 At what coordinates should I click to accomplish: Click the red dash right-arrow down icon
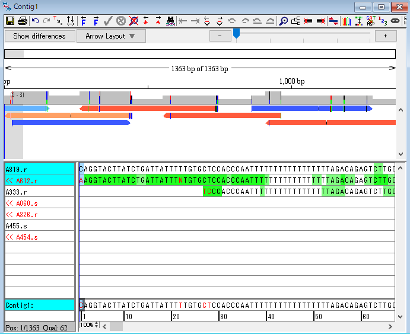pos(220,21)
